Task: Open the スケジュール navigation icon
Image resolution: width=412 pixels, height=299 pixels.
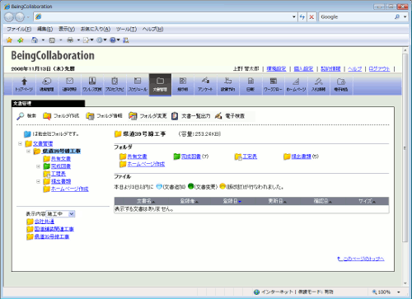Action: (x=138, y=85)
